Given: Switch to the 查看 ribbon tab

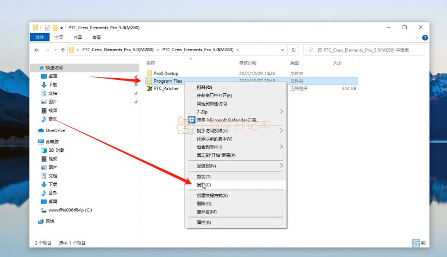Looking at the screenshot, I should (x=96, y=37).
